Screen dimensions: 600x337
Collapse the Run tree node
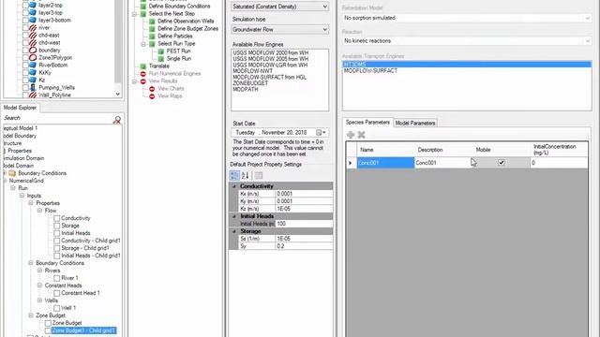pyautogui.click(x=13, y=188)
